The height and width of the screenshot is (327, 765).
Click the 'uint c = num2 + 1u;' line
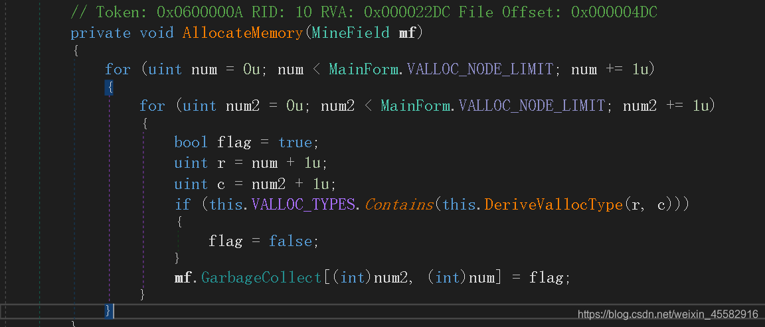click(x=255, y=184)
